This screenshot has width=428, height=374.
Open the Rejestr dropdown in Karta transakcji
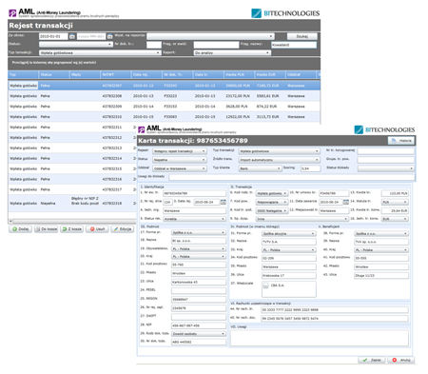[x=180, y=151]
